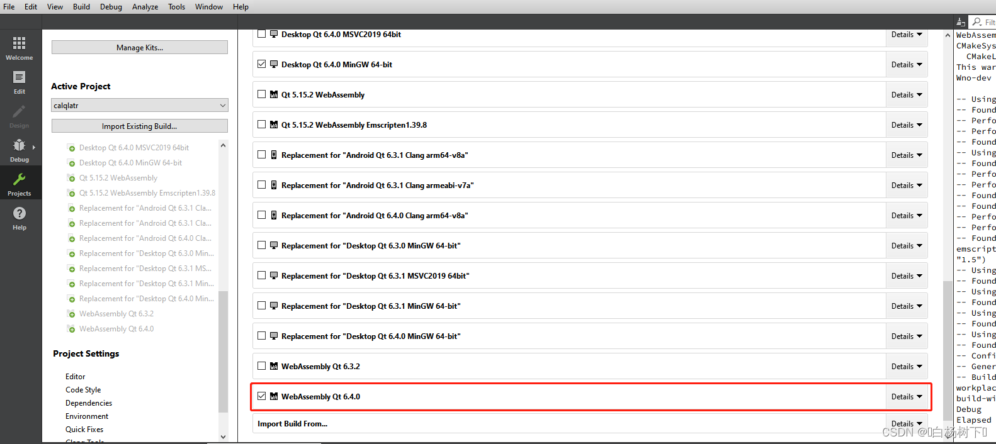This screenshot has height=444, width=996.
Task: Open Code Style project settings
Action: pyautogui.click(x=83, y=390)
